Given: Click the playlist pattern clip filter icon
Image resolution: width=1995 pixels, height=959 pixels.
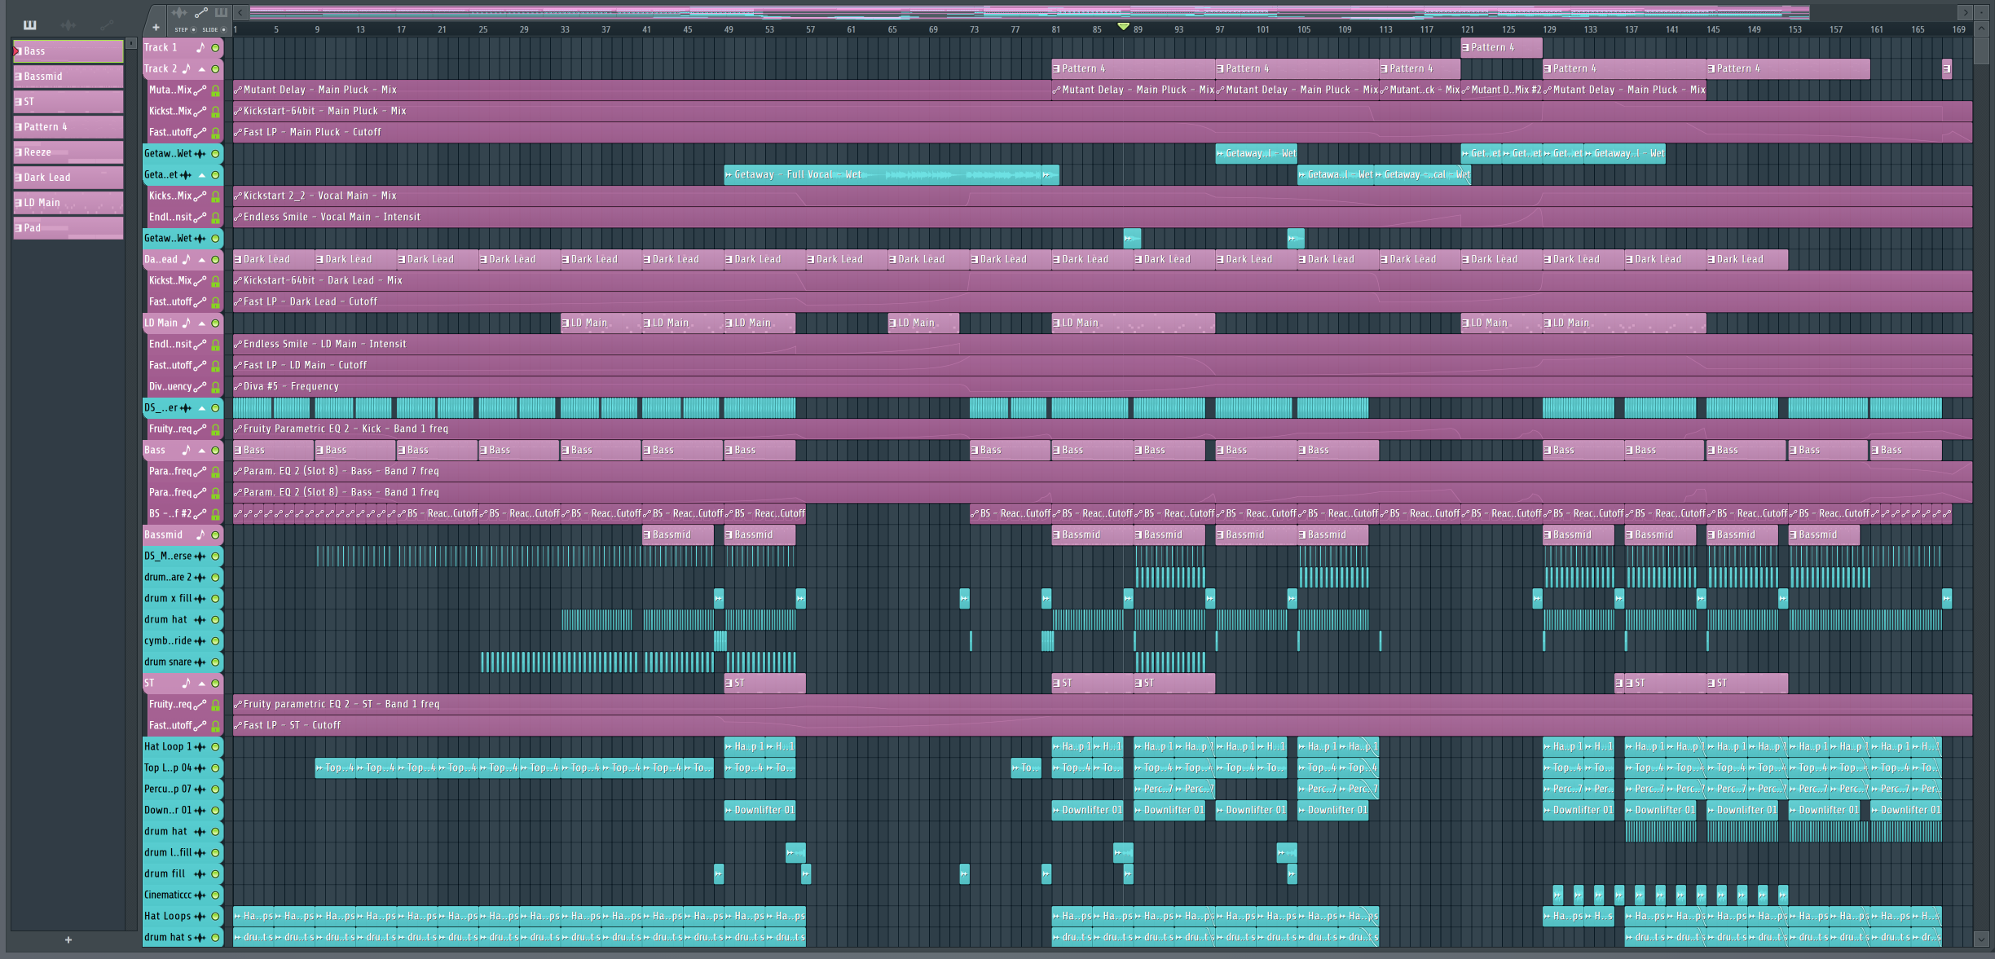Looking at the screenshot, I should tap(221, 12).
